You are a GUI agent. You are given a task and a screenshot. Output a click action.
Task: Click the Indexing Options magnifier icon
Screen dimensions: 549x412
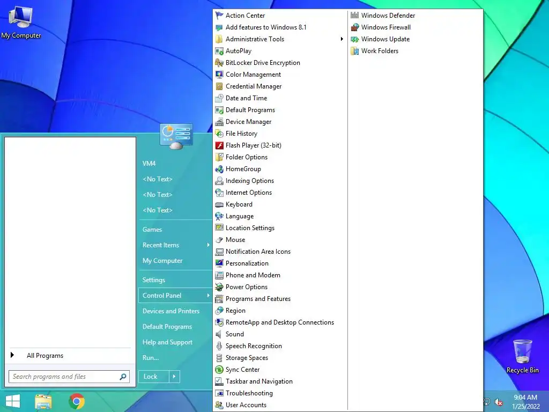click(x=219, y=181)
